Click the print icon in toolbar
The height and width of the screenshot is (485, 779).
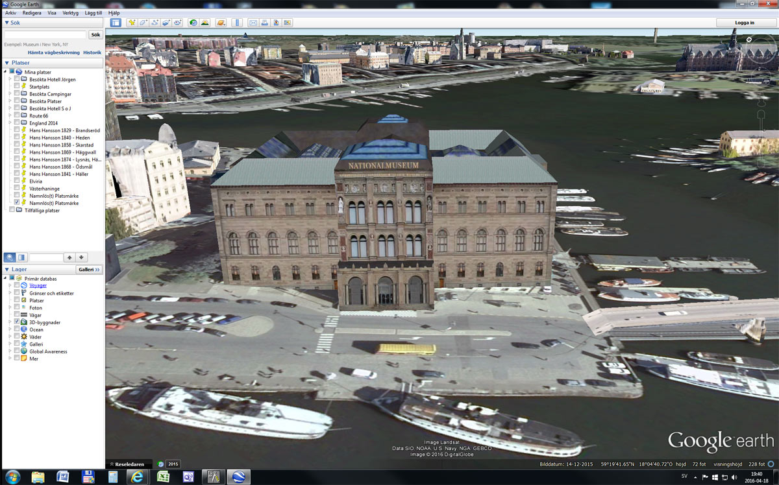[265, 23]
